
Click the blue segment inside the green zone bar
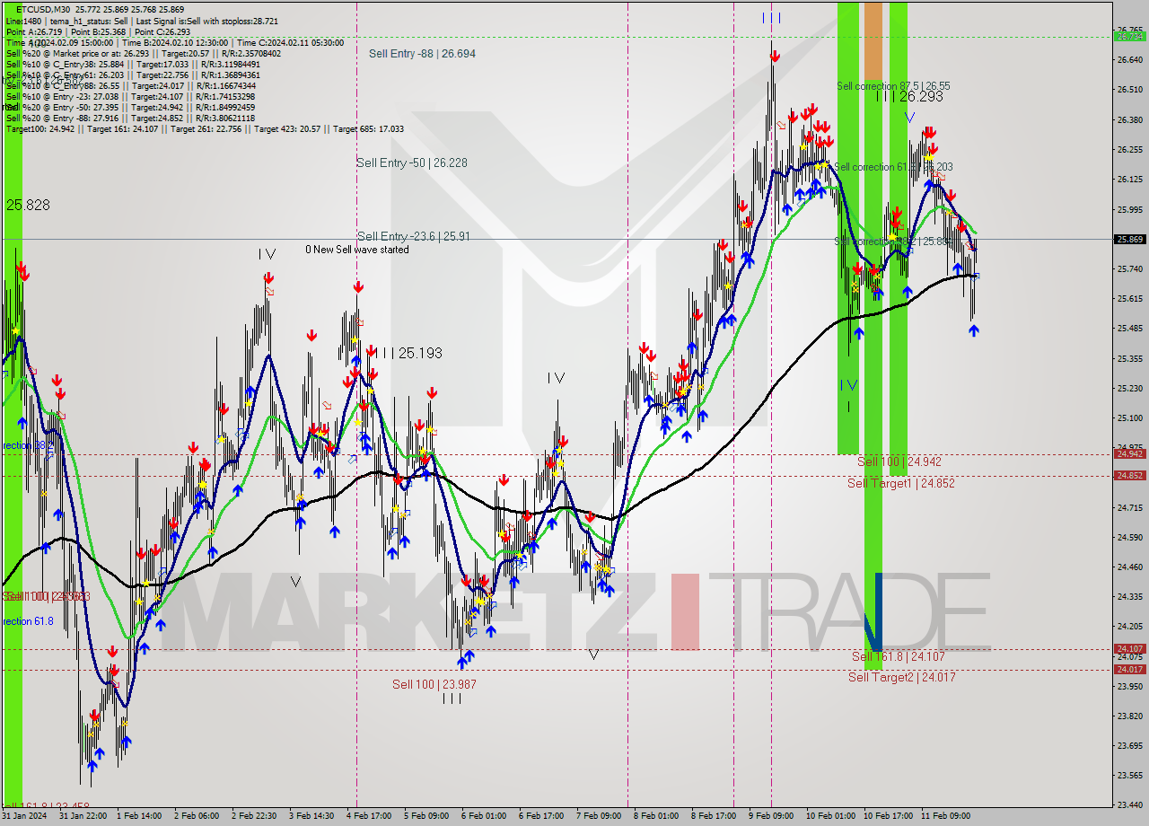876,612
